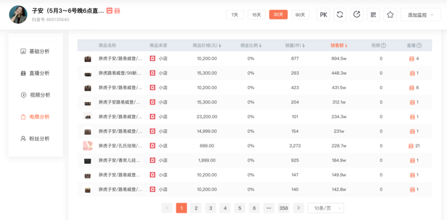Click the live icon in the 234.3w row
Image resolution: width=447 pixels, height=220 pixels.
[x=412, y=116]
